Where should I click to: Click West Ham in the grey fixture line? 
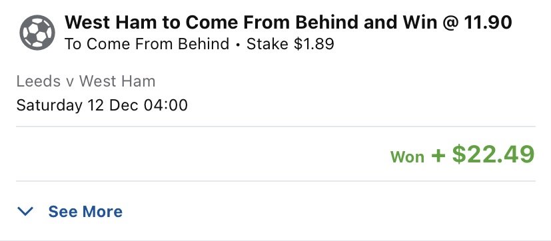117,81
